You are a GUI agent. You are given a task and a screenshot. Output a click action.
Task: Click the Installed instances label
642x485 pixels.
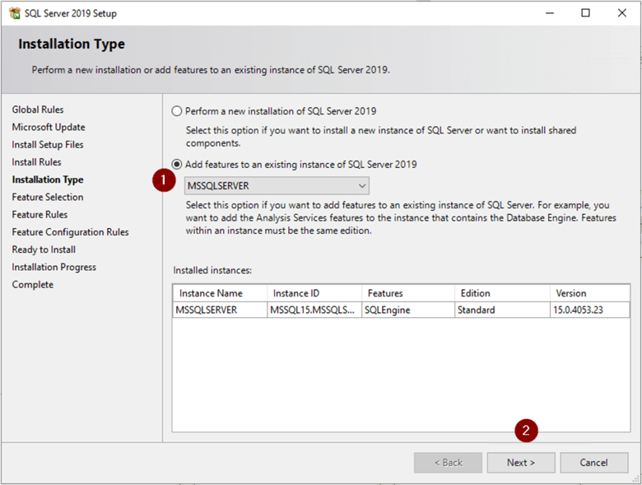(212, 270)
